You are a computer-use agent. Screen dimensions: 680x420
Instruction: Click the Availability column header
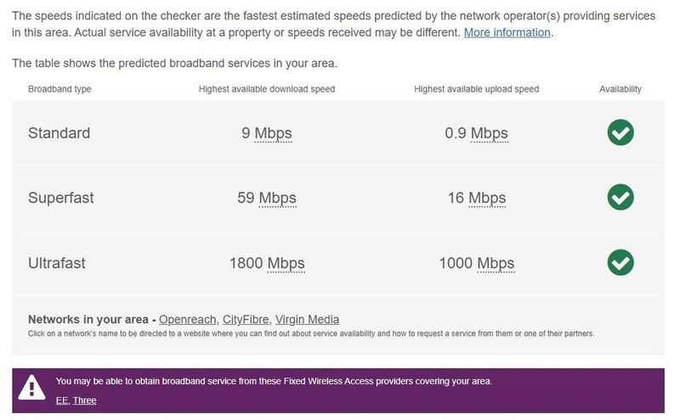pyautogui.click(x=620, y=89)
